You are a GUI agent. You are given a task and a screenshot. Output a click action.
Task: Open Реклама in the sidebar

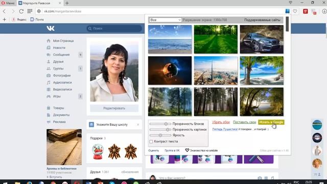[59, 122]
